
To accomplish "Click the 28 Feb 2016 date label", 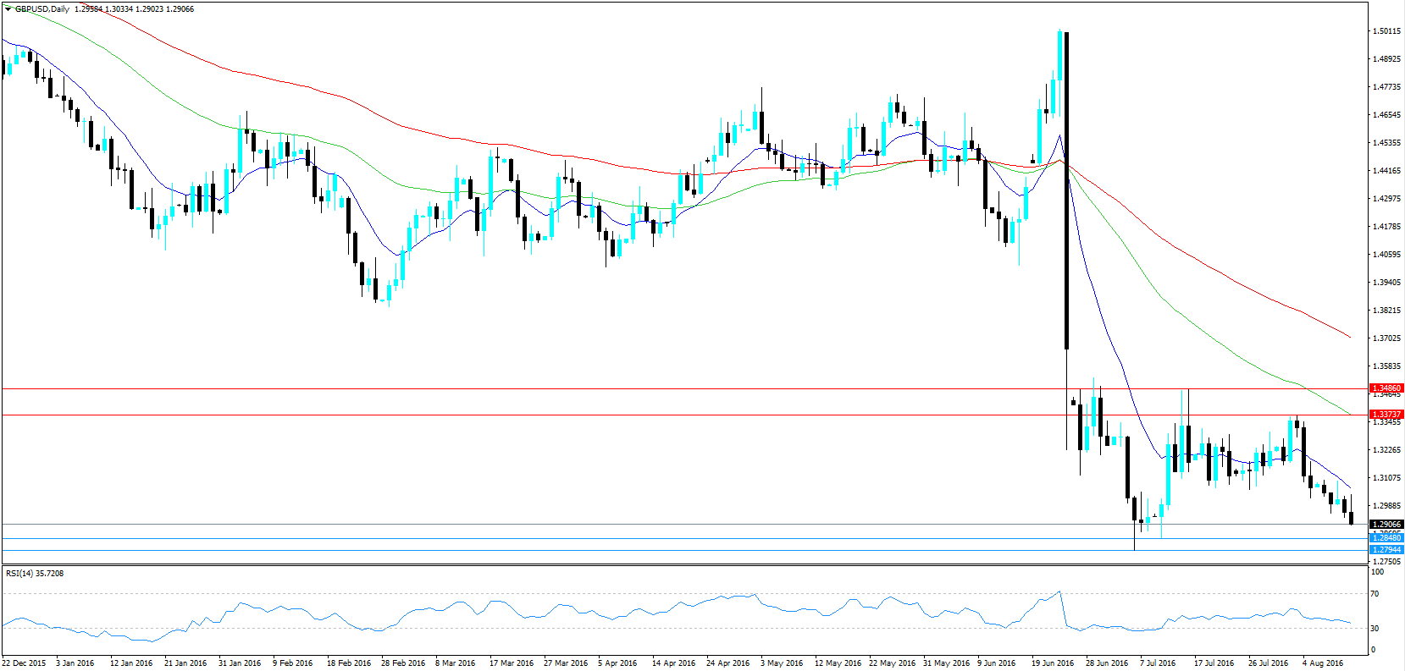I will 403,663.
